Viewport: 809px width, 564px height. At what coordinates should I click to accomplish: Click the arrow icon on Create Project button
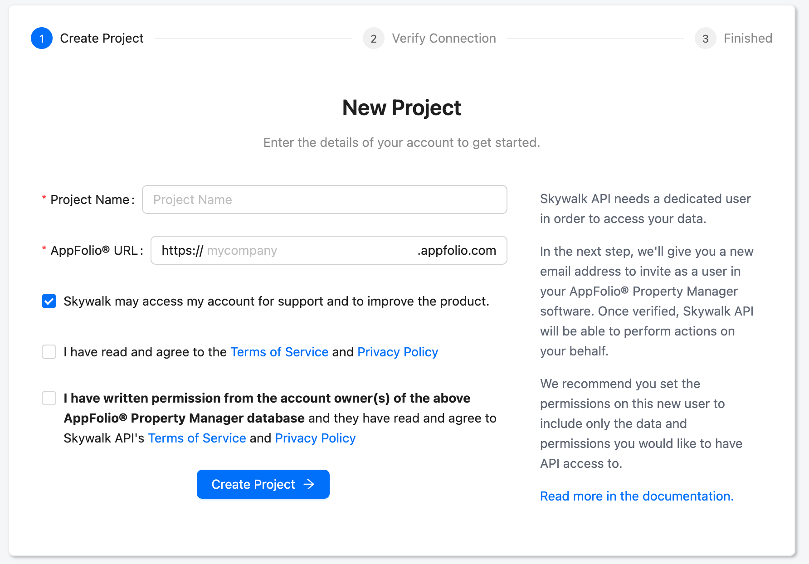309,484
